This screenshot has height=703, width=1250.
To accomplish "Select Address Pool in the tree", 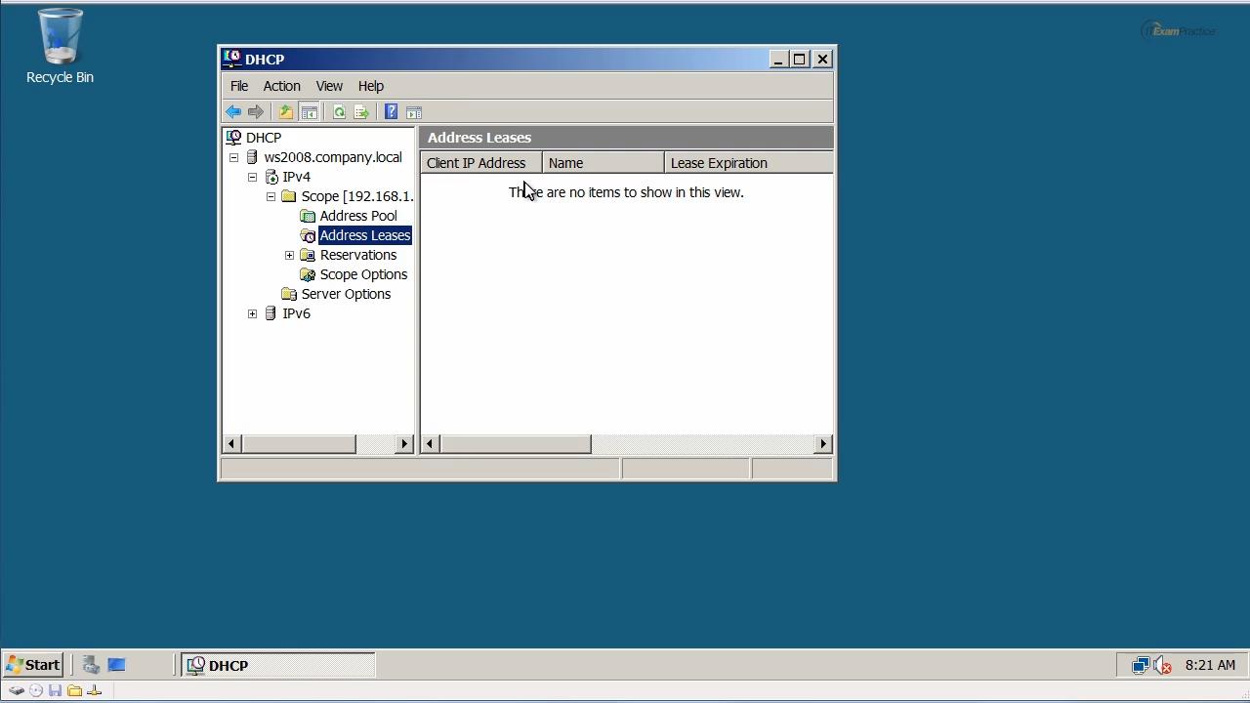I will coord(358,216).
